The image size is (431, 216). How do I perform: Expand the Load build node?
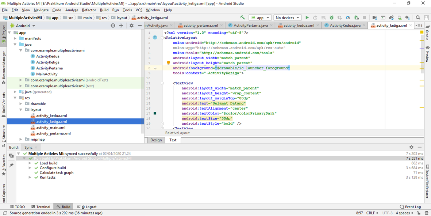click(x=30, y=163)
